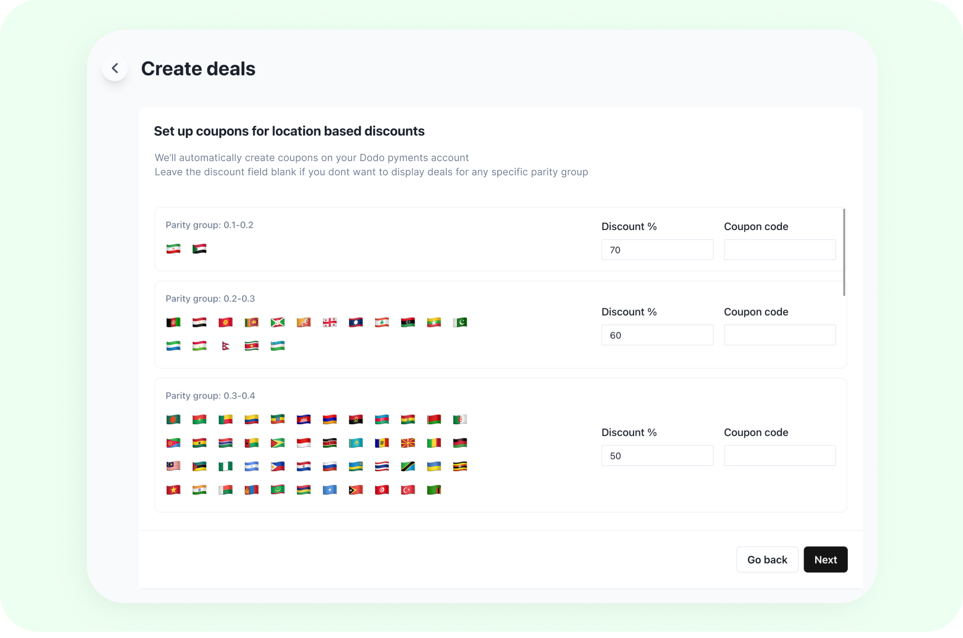
Task: Select the Myanmar flag
Action: [434, 322]
